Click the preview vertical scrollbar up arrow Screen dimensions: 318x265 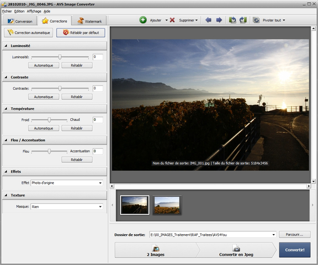(314, 29)
